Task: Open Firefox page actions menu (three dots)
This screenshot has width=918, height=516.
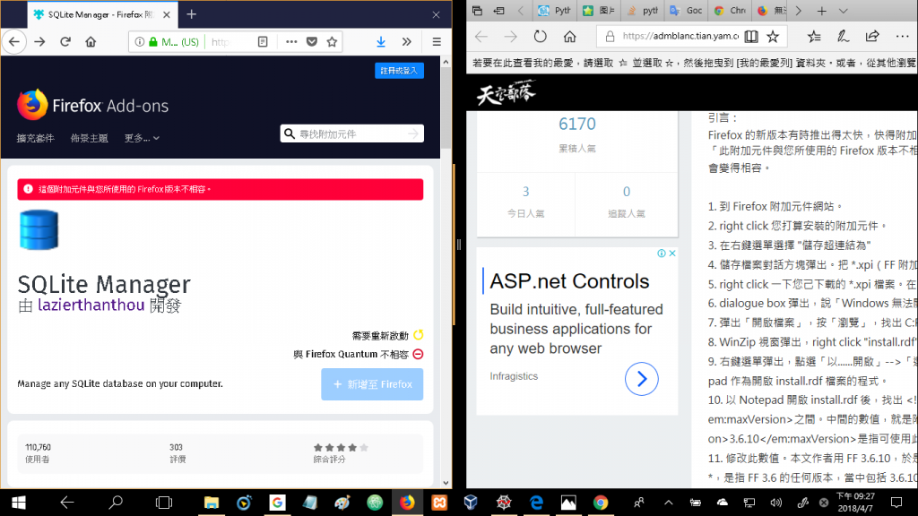Action: [x=291, y=42]
